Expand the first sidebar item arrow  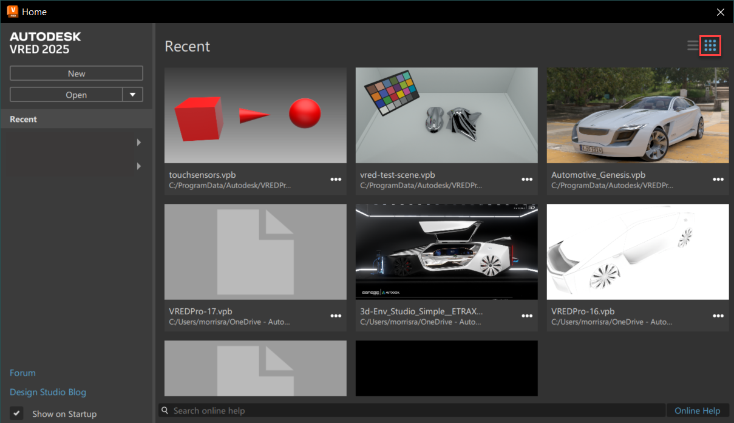139,142
